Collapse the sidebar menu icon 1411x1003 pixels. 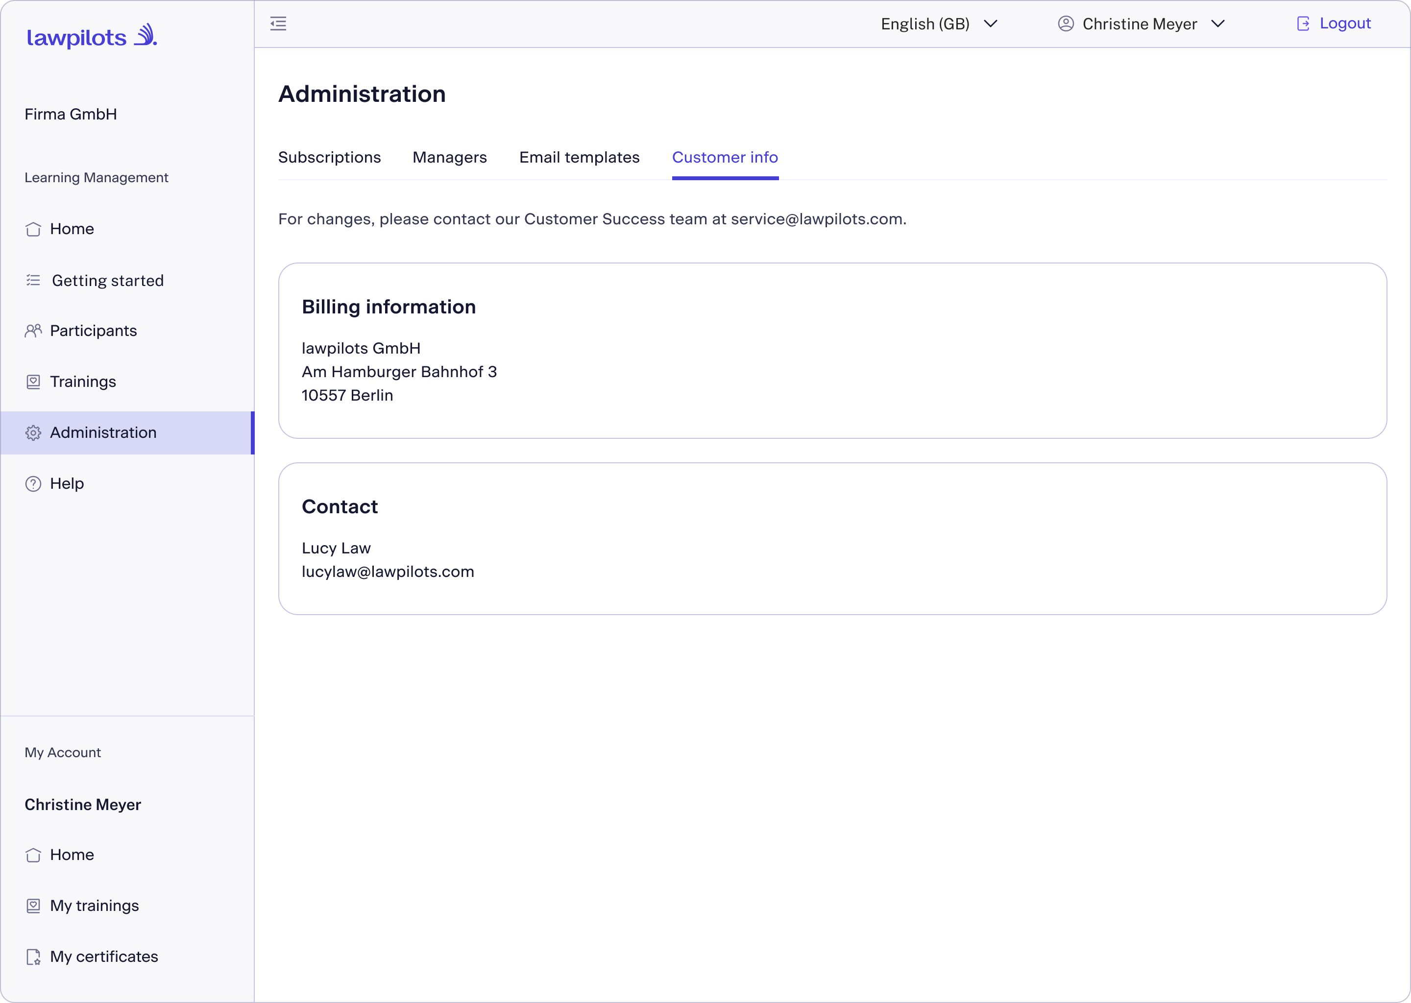coord(278,24)
